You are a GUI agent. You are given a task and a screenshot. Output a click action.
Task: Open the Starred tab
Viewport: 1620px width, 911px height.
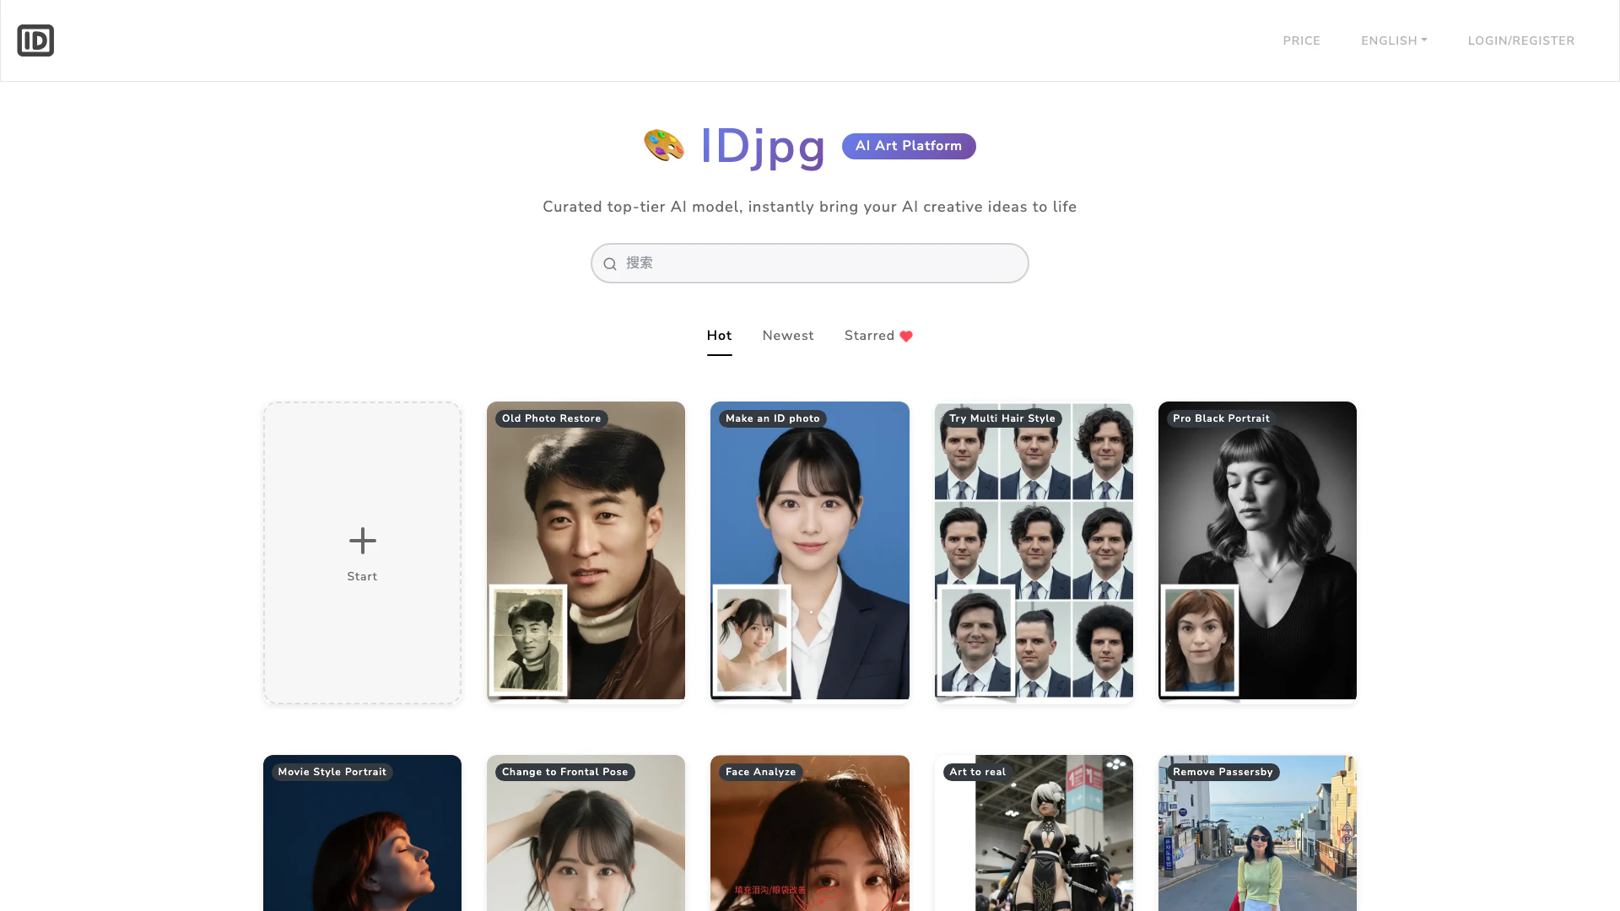(869, 336)
